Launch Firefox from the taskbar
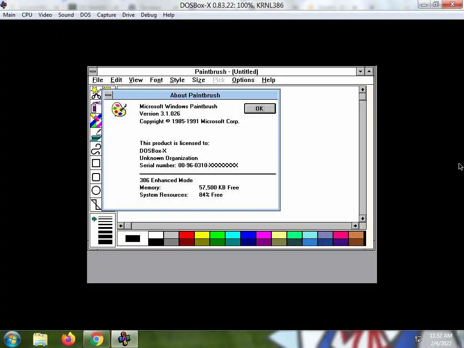This screenshot has width=464, height=348. (68, 339)
